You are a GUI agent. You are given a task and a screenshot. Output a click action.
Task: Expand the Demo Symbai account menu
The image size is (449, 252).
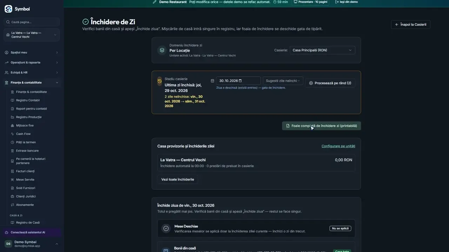pos(32,244)
